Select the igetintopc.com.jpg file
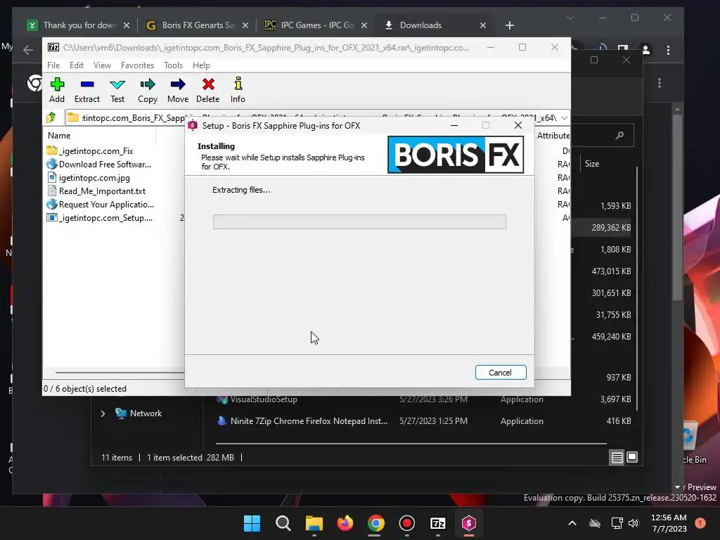The image size is (720, 540). [89, 178]
